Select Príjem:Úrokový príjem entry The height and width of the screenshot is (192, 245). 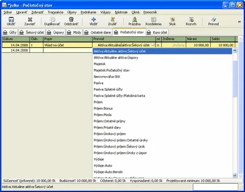[162, 134]
